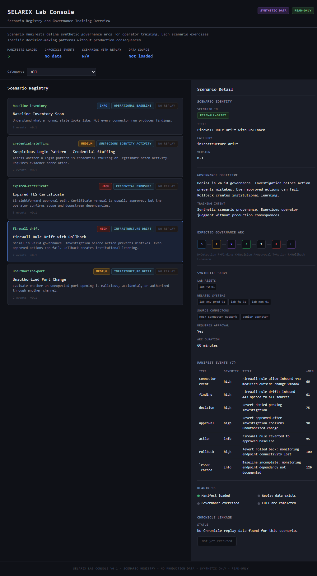Select the Firewall Rule Drift with Rollback card
Image resolution: width=317 pixels, height=576 pixels.
(95, 242)
